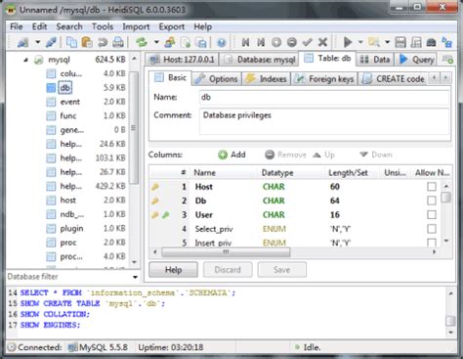Switch to Data tab

point(375,60)
